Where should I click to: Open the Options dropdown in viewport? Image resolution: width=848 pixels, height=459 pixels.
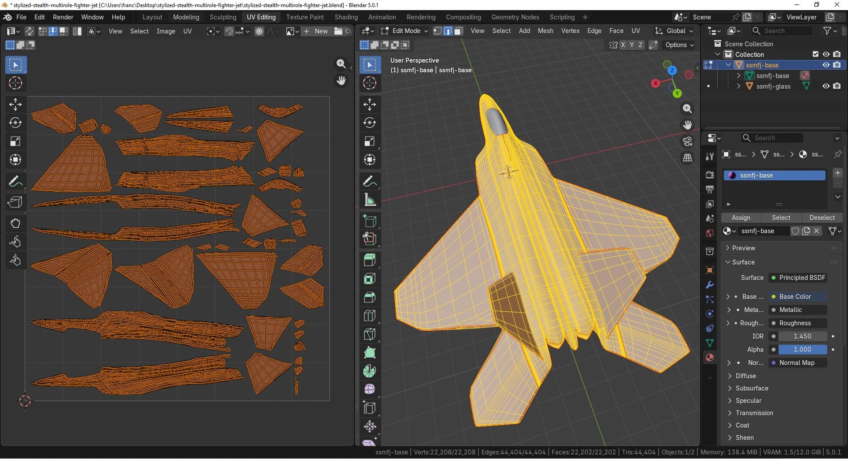coord(679,45)
